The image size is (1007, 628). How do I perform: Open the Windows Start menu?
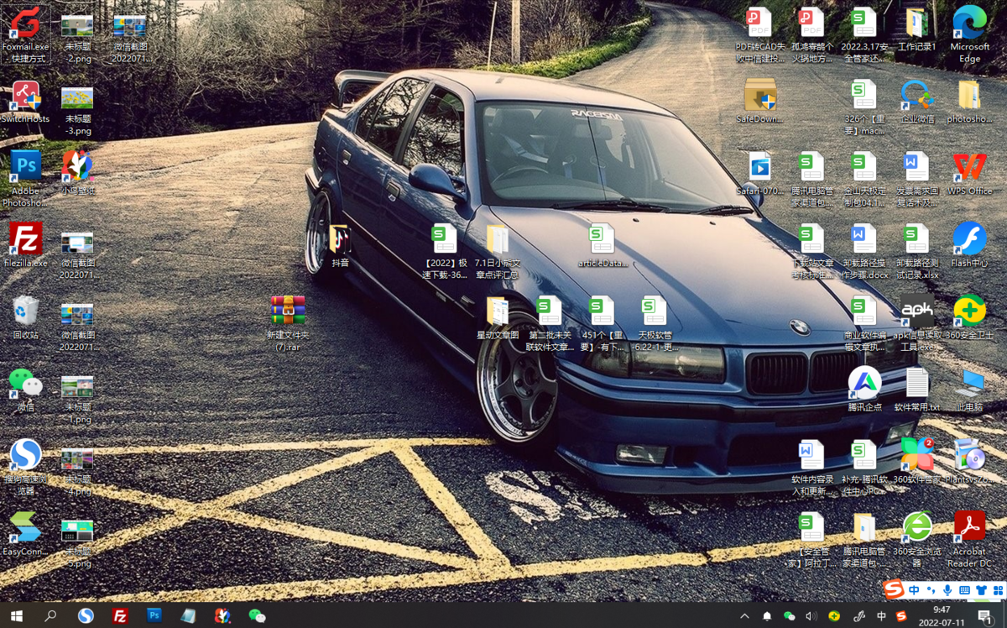pyautogui.click(x=16, y=616)
